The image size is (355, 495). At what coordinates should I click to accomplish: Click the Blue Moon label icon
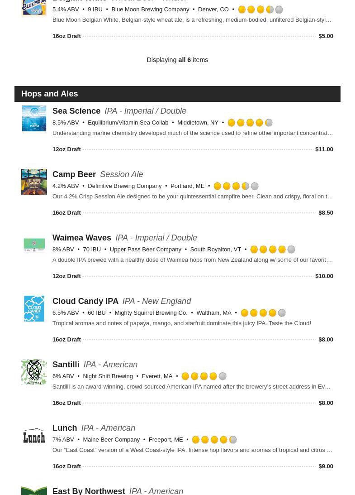[x=34, y=8]
